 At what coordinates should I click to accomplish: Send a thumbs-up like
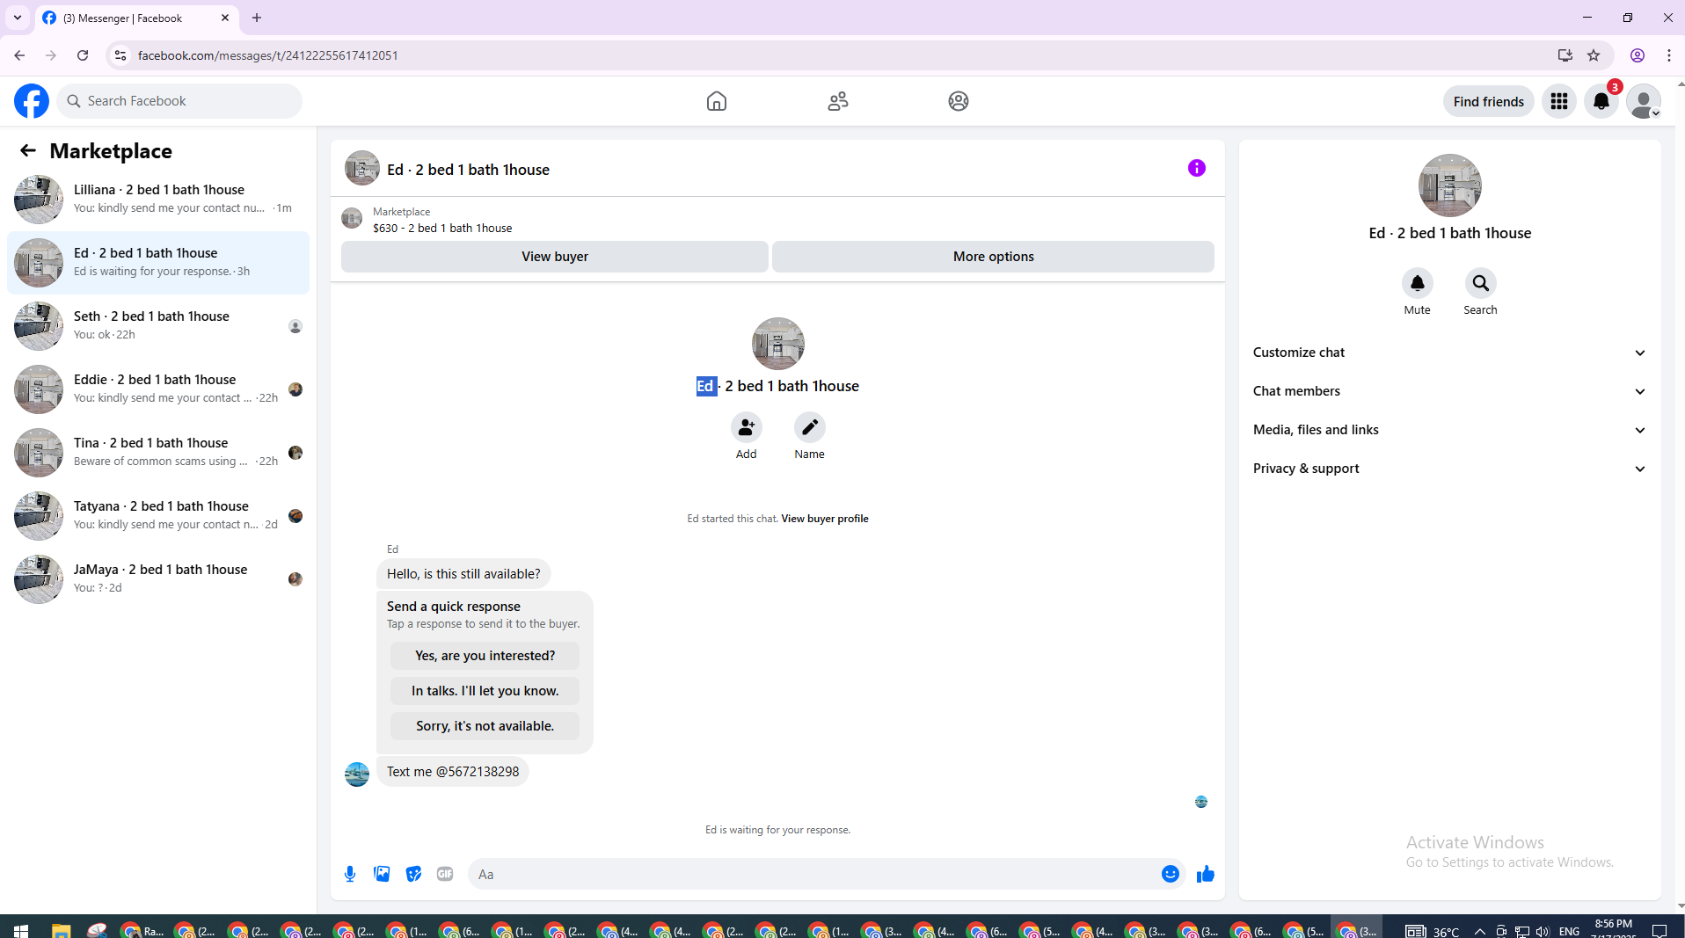(1205, 874)
